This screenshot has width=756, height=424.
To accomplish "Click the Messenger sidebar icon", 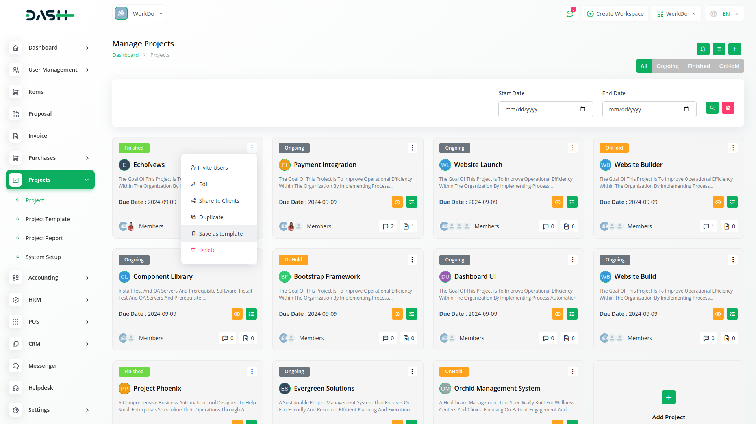I will pyautogui.click(x=16, y=366).
